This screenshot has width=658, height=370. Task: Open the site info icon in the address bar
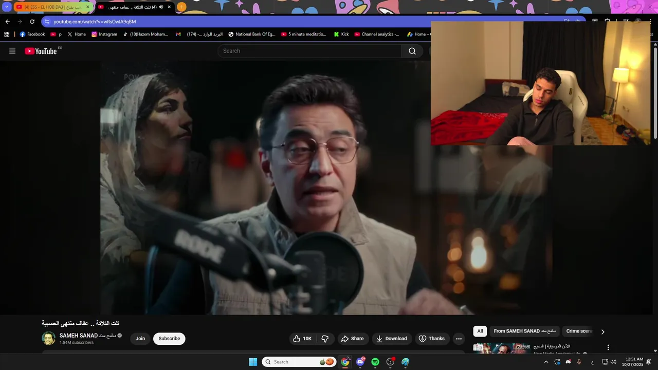pos(47,22)
